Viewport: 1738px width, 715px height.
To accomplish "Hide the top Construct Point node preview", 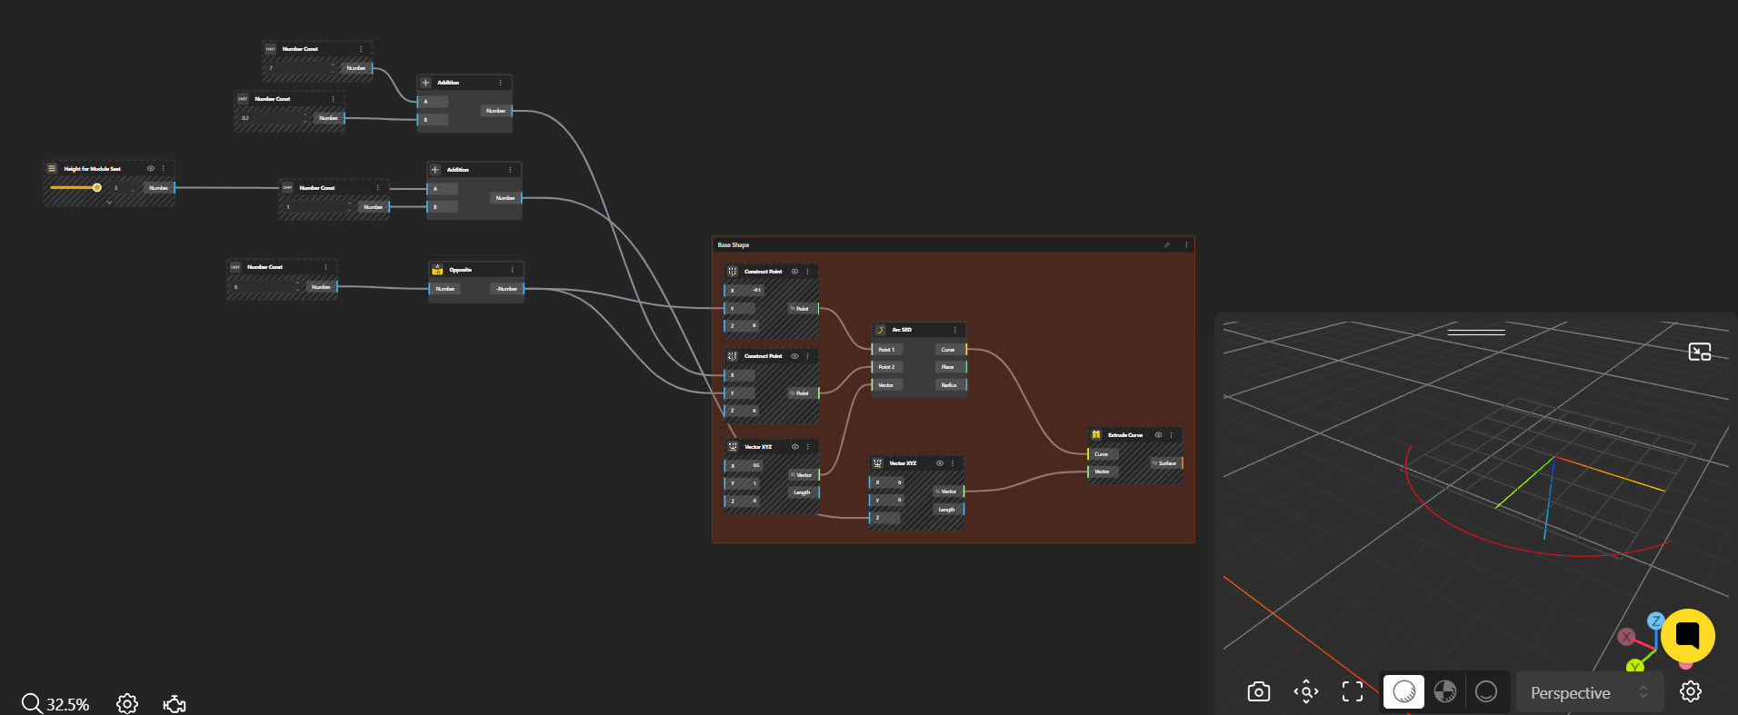I will pyautogui.click(x=794, y=272).
